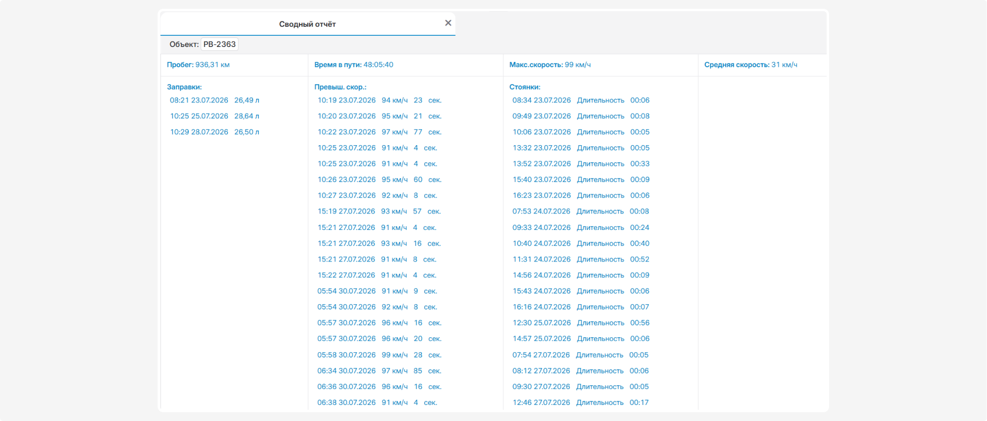Select the Сводный отчёт tab
The height and width of the screenshot is (421, 987).
307,24
